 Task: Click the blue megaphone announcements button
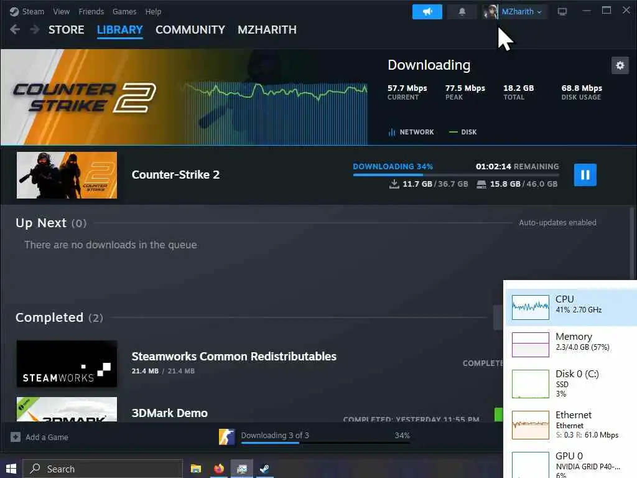point(427,11)
